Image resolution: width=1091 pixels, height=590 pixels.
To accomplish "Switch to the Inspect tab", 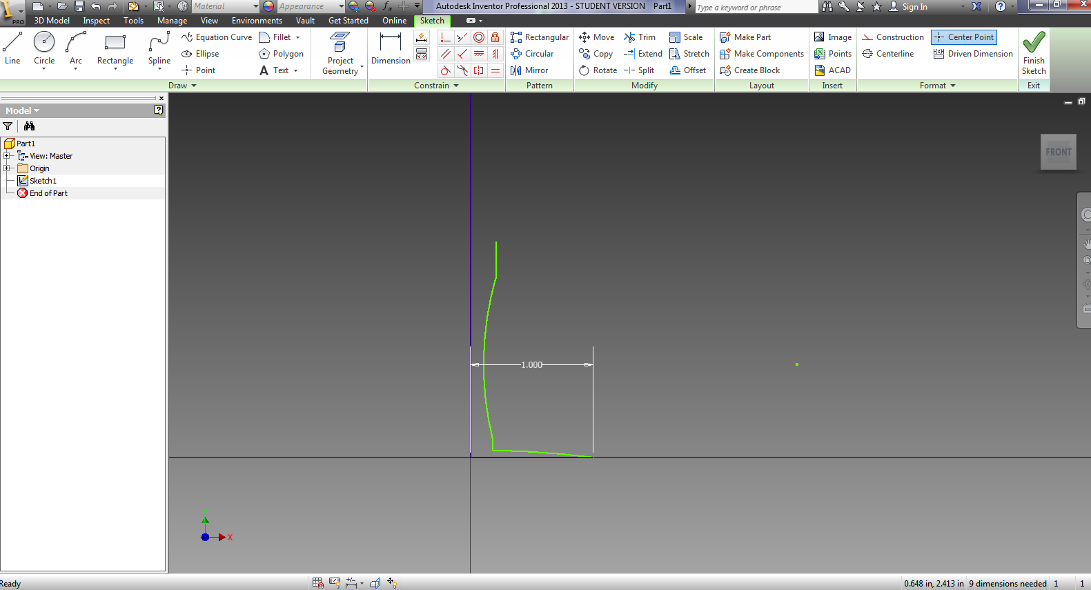I will (x=97, y=21).
